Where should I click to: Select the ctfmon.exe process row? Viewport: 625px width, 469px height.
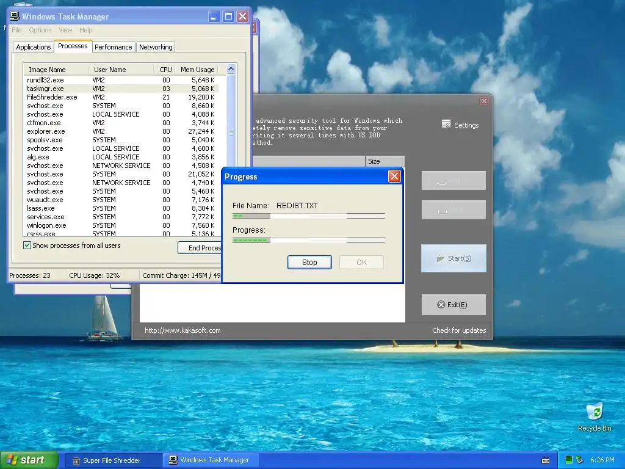click(121, 123)
